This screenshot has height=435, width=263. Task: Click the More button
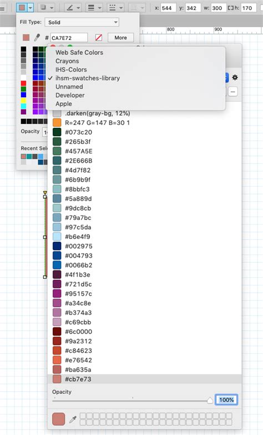click(120, 37)
